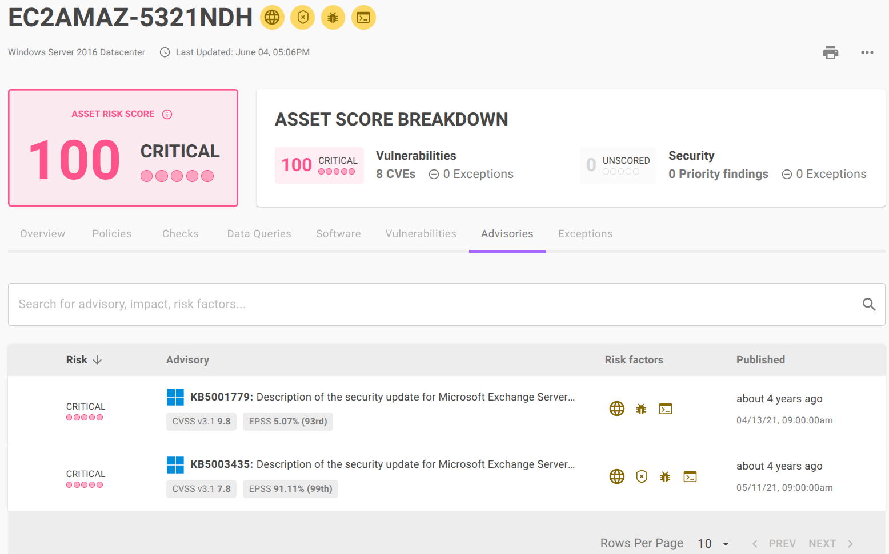This screenshot has height=554, width=889.
Task: Click the globe risk factor for KB5001779
Action: (x=616, y=409)
